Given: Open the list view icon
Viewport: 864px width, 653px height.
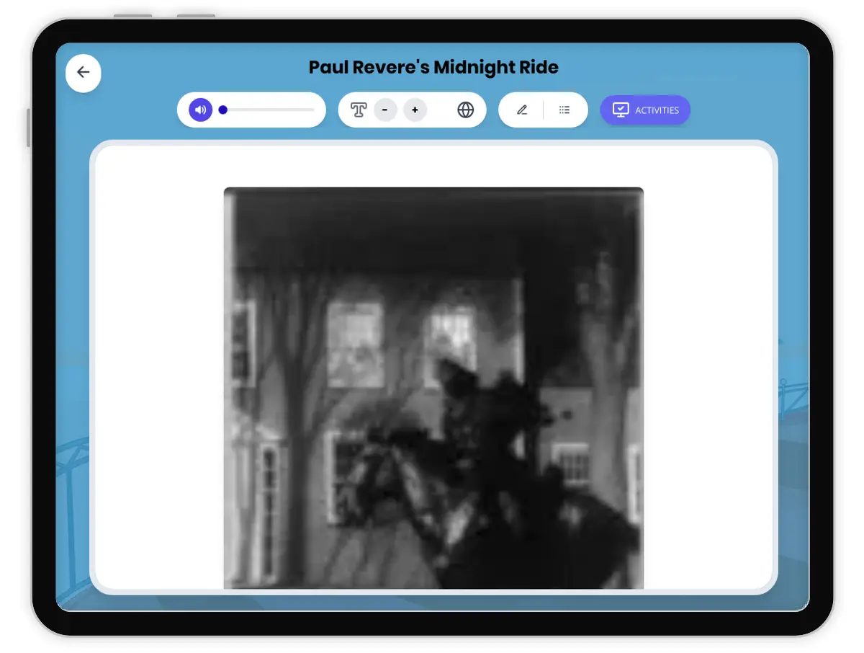Looking at the screenshot, I should (x=564, y=110).
